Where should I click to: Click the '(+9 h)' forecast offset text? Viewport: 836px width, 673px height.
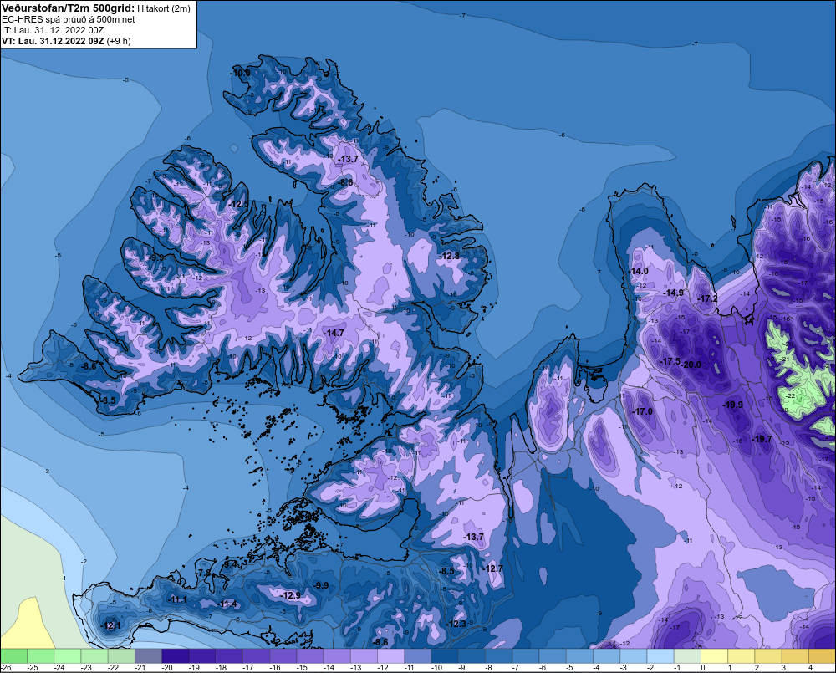click(119, 41)
